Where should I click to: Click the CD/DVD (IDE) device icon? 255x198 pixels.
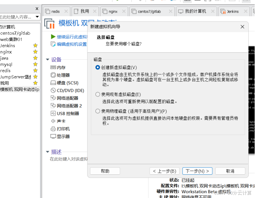tap(53, 91)
